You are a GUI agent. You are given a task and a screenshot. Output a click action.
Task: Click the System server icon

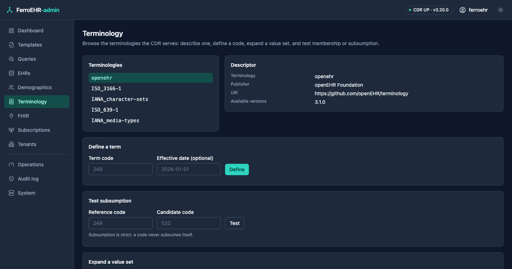pyautogui.click(x=11, y=193)
